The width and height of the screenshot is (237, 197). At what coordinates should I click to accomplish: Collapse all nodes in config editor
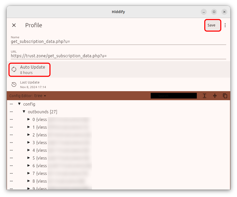point(215,96)
